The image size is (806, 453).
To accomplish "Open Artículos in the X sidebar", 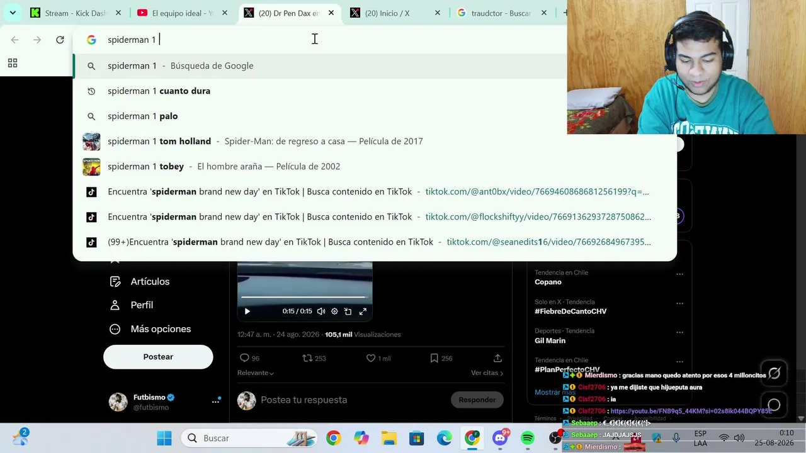I will point(140,281).
